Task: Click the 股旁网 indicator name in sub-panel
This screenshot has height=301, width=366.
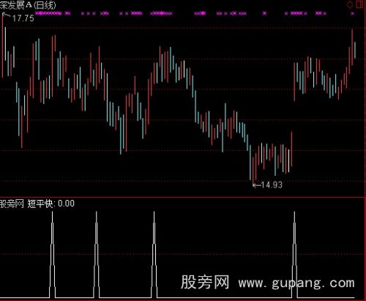Action: click(x=12, y=204)
